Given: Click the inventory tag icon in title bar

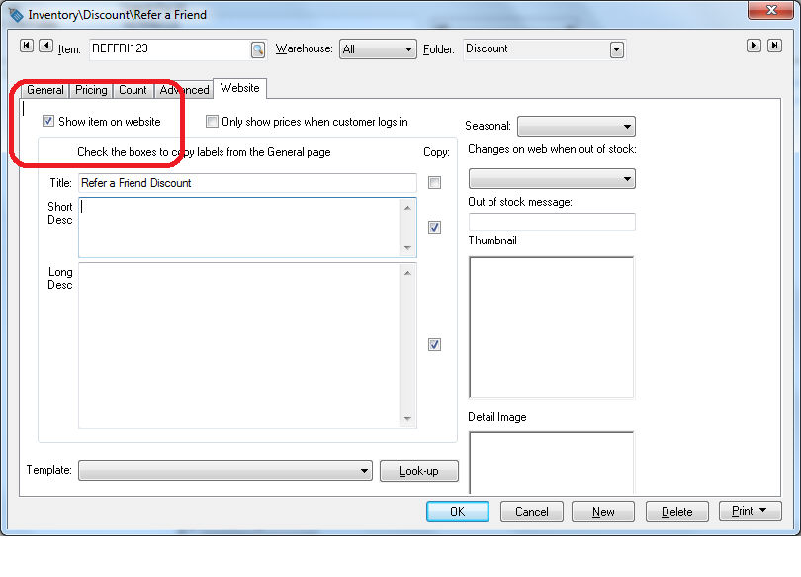Looking at the screenshot, I should [16, 15].
